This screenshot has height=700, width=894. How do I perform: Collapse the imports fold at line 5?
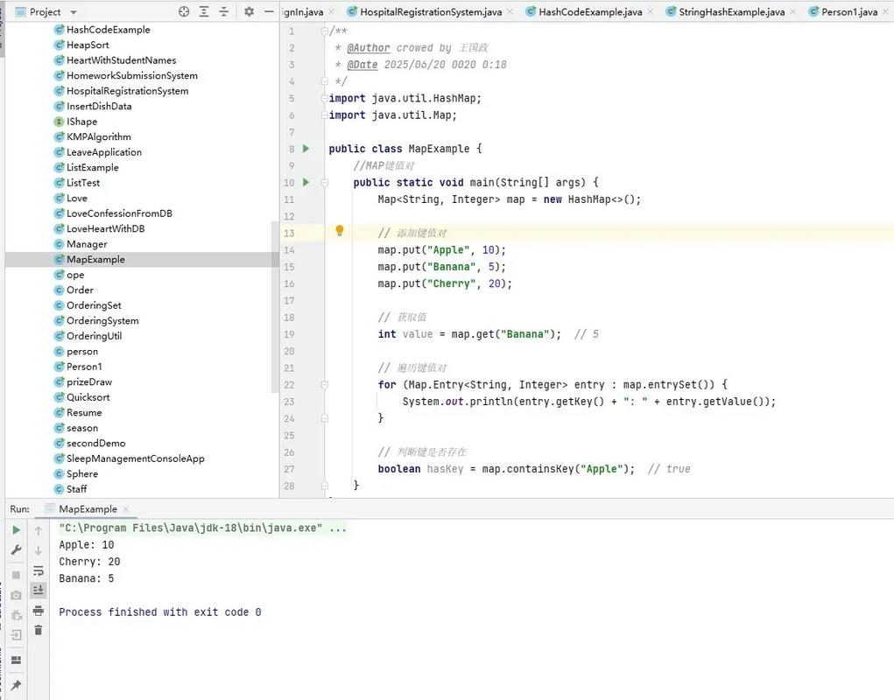click(x=325, y=98)
